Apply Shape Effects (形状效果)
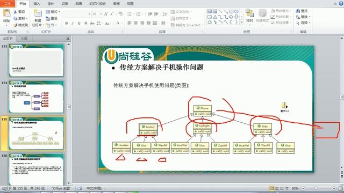This screenshot has height=193, width=344. coord(281,23)
